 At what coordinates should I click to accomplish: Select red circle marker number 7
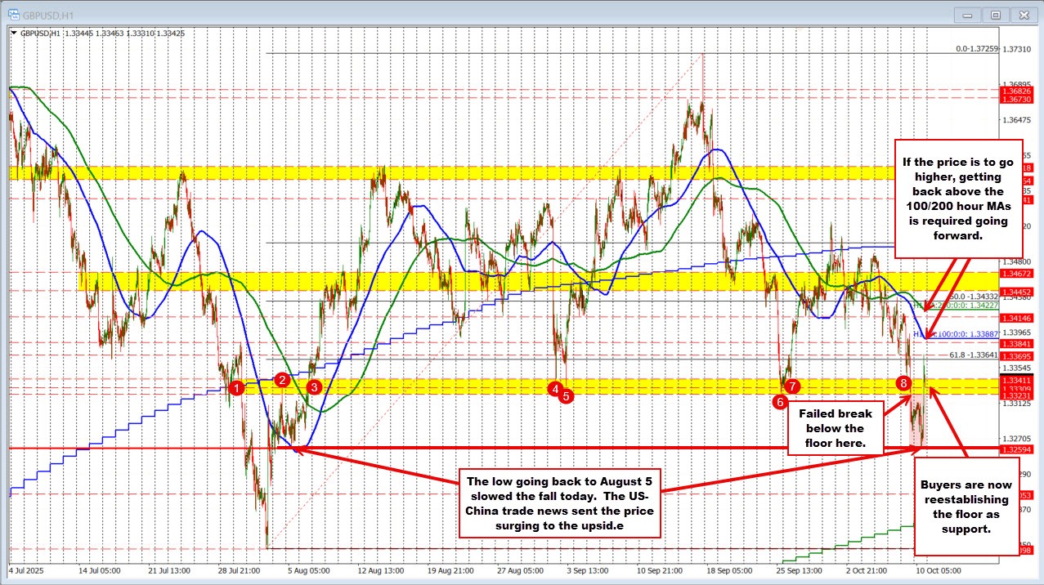(792, 386)
